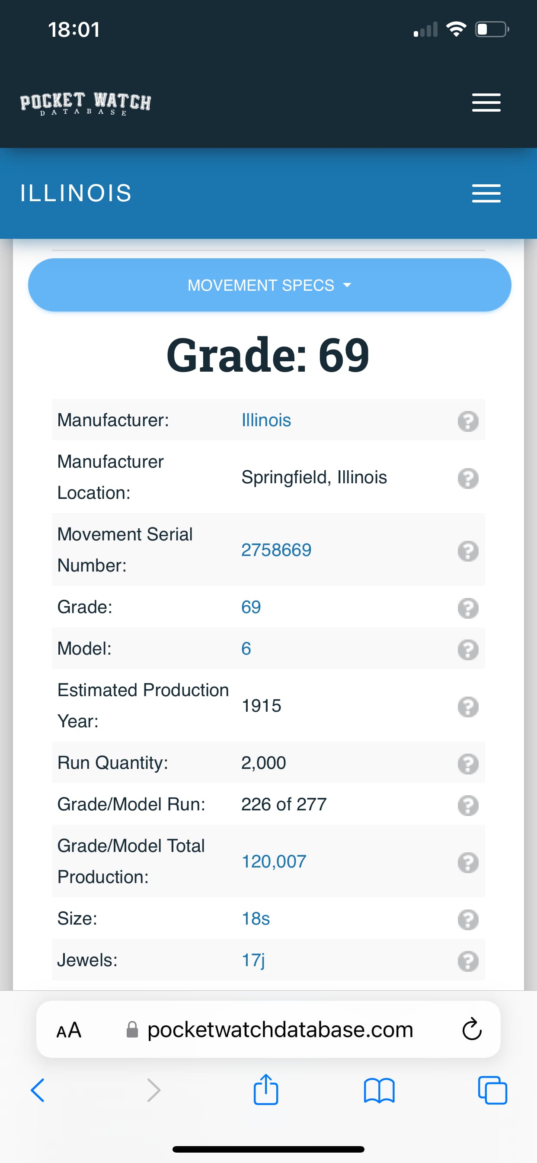Image resolution: width=537 pixels, height=1163 pixels.
Task: Tap the Grade: 69 heading
Action: click(268, 355)
